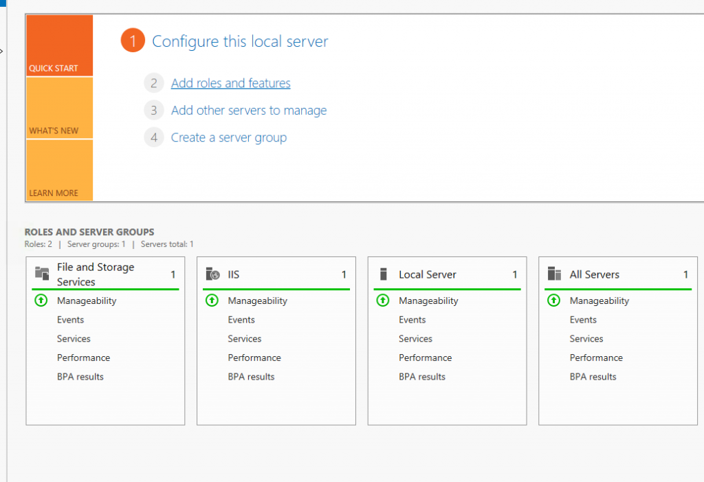This screenshot has width=704, height=482.
Task: Click the green Manageability status icon under IIS
Action: coord(210,300)
